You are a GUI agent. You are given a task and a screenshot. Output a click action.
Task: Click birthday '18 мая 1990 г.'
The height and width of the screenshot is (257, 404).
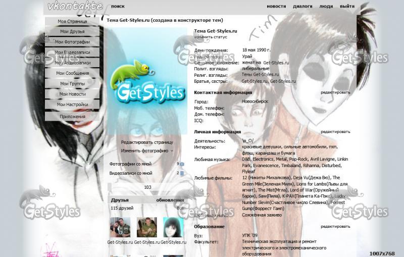[x=257, y=50]
